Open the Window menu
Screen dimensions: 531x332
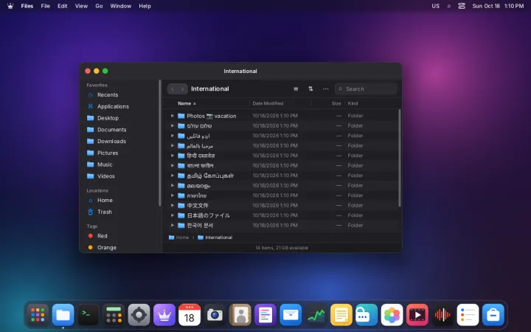click(120, 6)
